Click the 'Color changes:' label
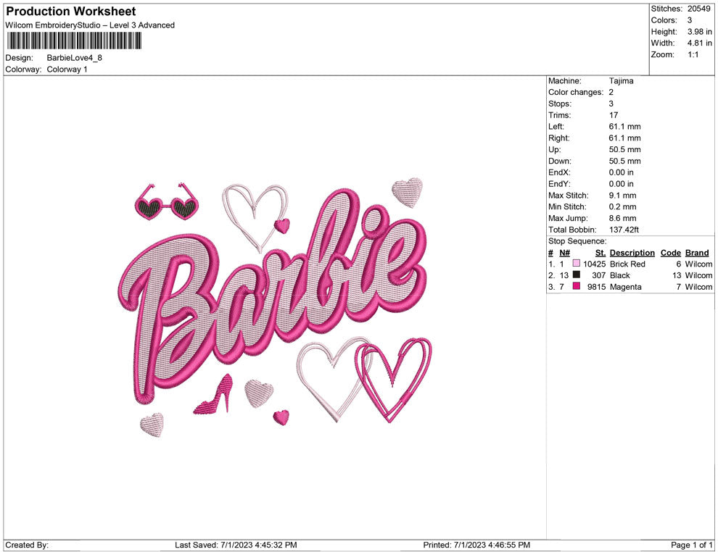Image resolution: width=718 pixels, height=552 pixels. (x=576, y=92)
